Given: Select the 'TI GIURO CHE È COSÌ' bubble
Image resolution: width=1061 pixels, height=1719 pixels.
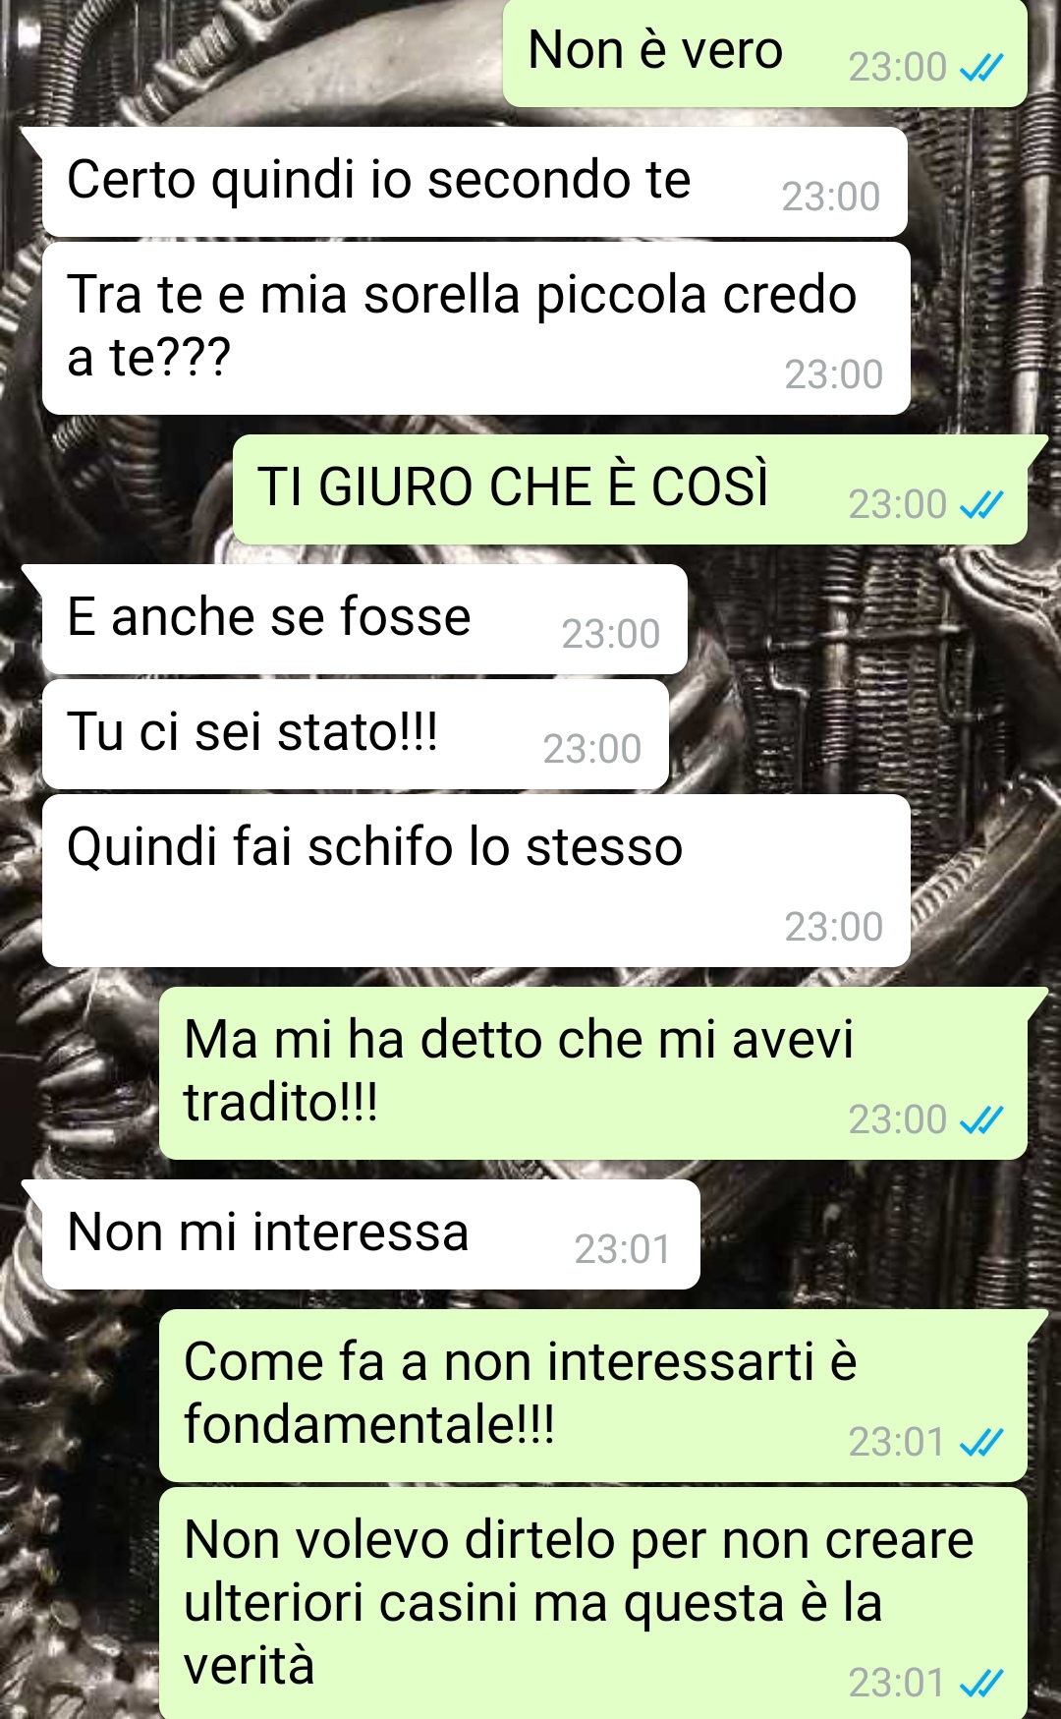Looking at the screenshot, I should 630,489.
